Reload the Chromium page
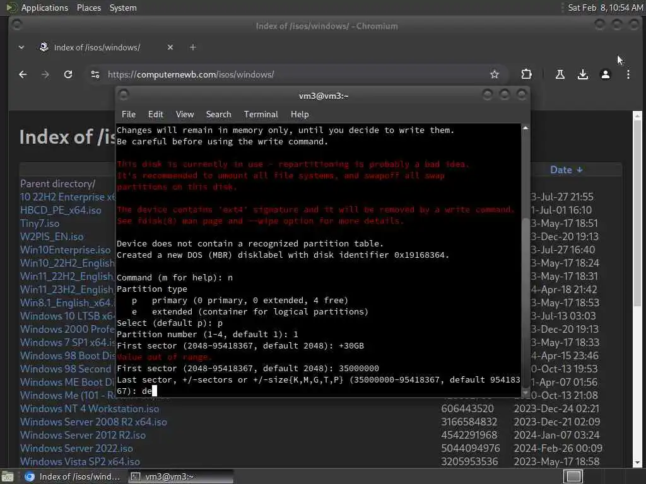Image resolution: width=646 pixels, height=484 pixels. tap(68, 74)
